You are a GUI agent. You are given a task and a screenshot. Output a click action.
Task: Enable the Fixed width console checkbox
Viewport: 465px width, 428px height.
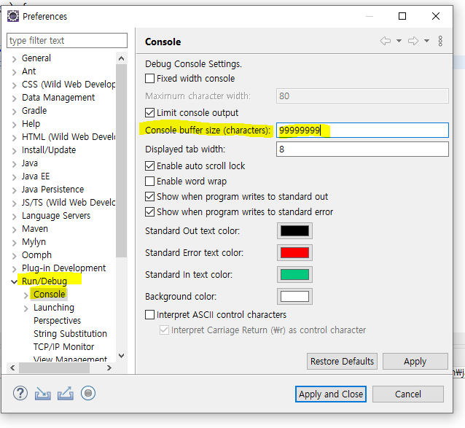click(x=149, y=79)
